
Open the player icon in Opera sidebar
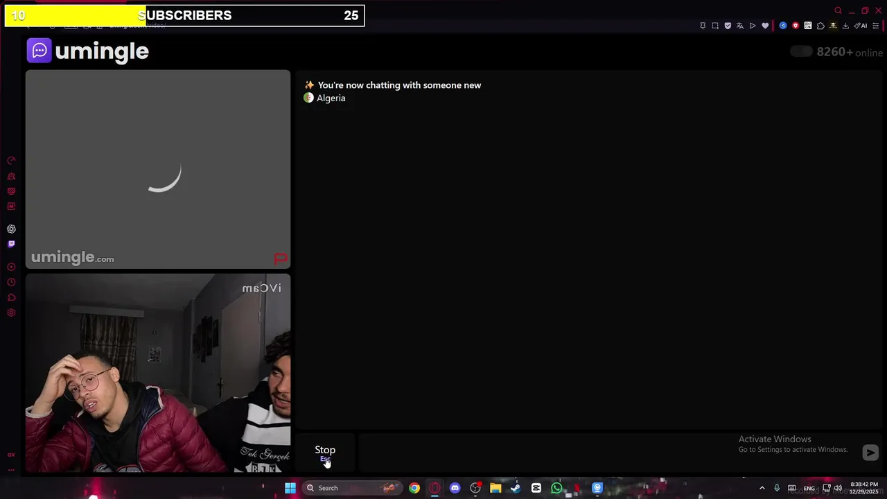pyautogui.click(x=11, y=267)
